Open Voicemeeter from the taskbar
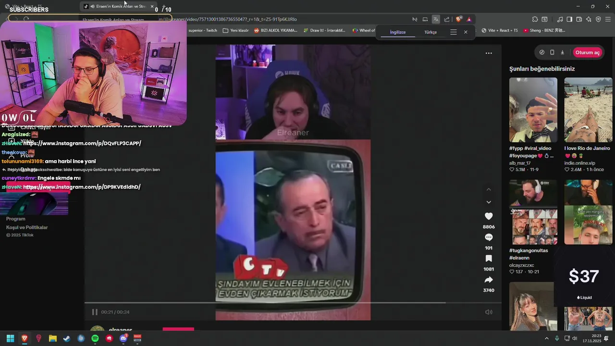Screen dimensions: 615x346 tap(137, 338)
